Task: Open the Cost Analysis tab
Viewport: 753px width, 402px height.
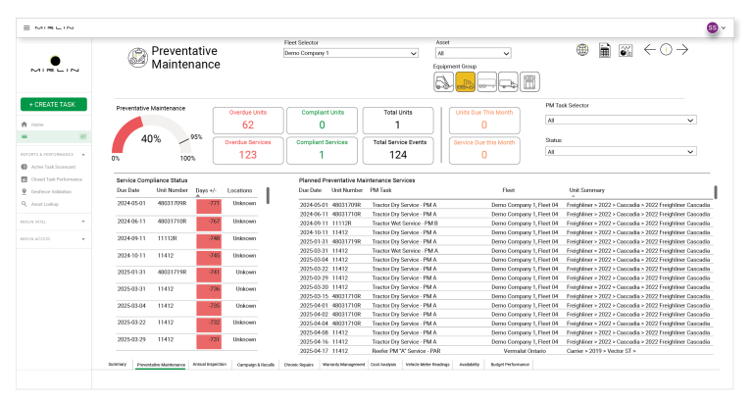Action: point(381,364)
